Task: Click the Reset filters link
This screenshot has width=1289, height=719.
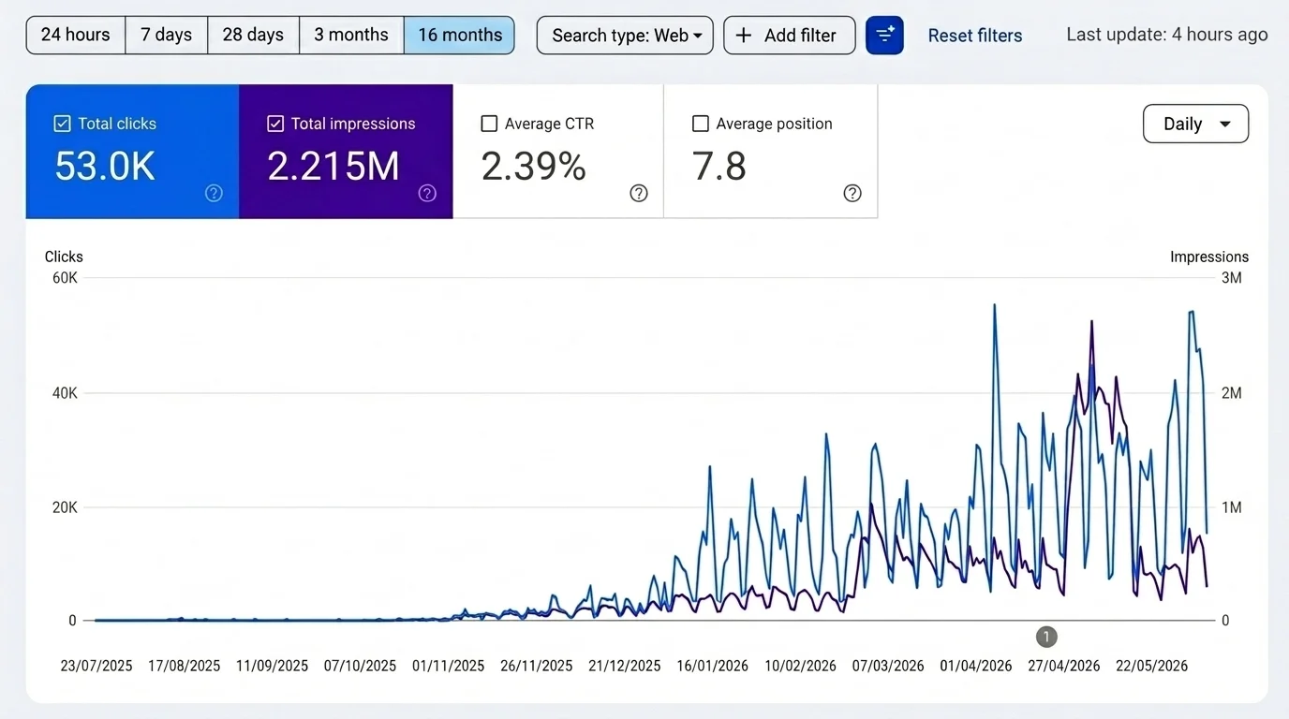Action: tap(975, 36)
